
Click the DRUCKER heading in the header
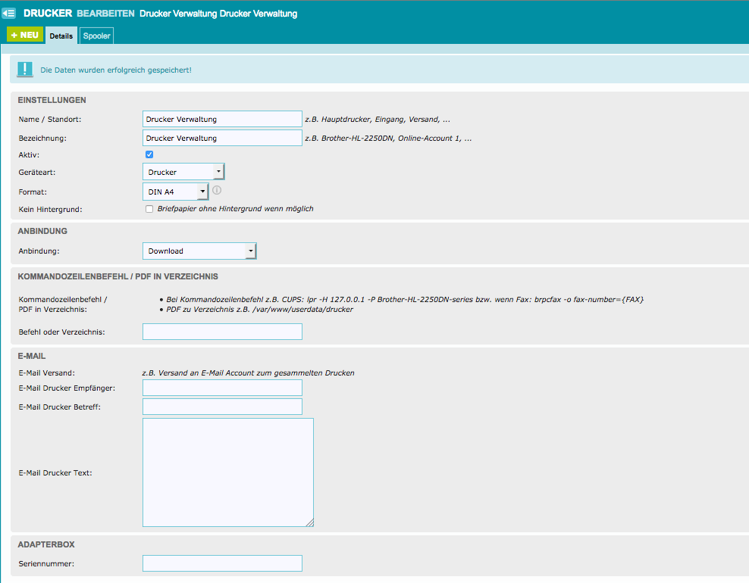pyautogui.click(x=48, y=14)
